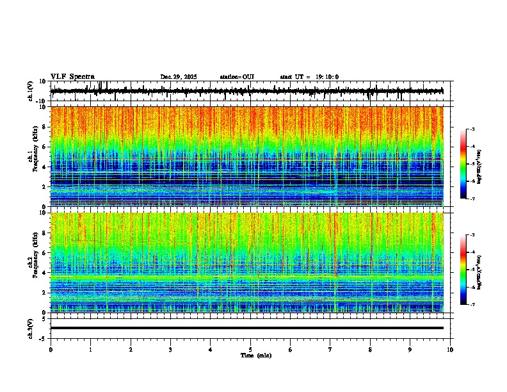507x392 pixels.
Task: Click the '5' tick on the ch.3(V) axis
Action: point(44,318)
